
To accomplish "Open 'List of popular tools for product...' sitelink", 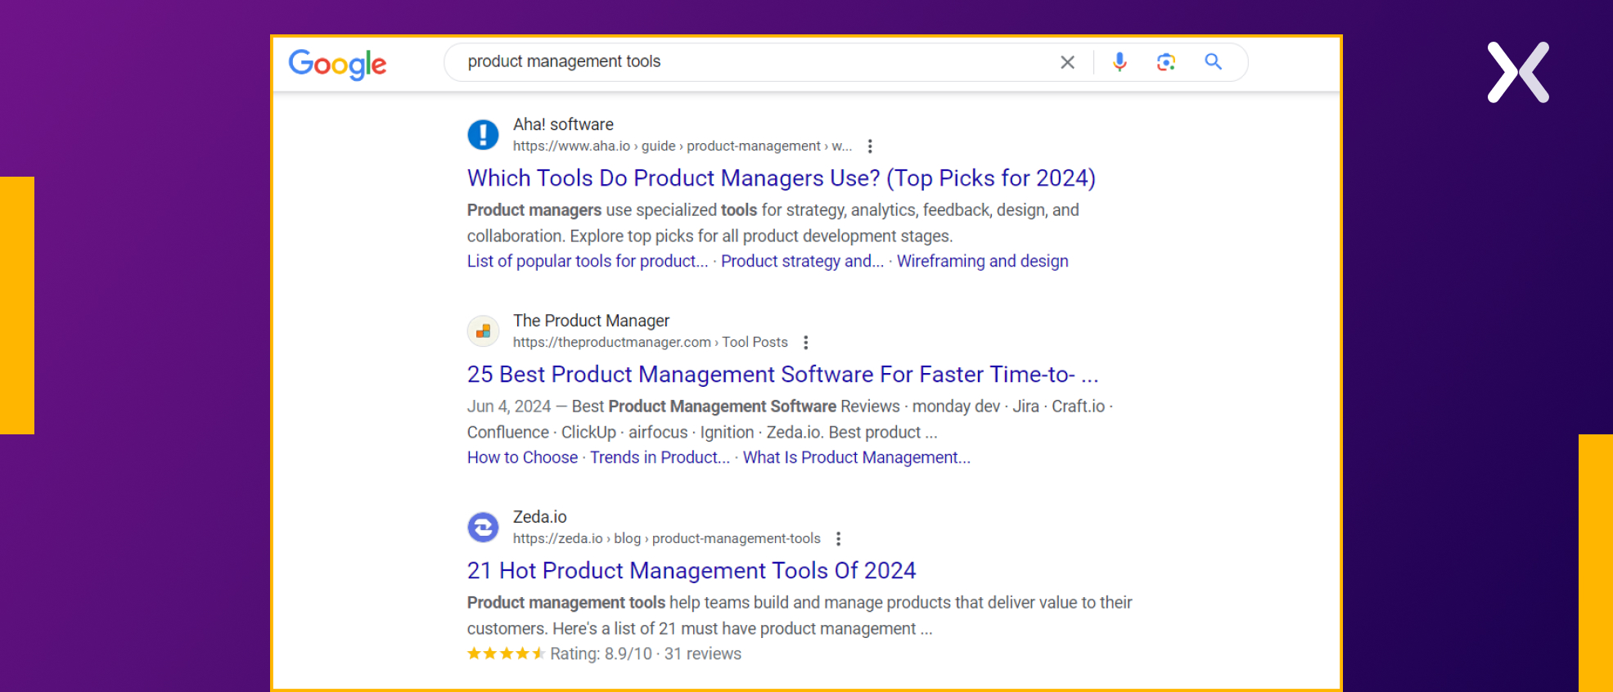I will point(588,261).
